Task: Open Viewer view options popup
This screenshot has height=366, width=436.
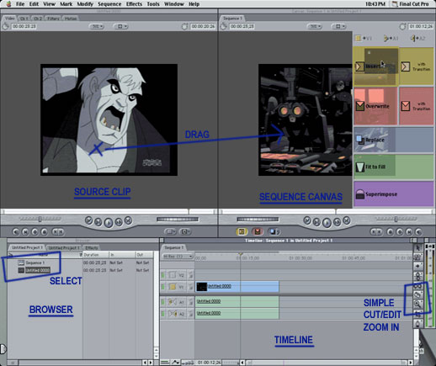Action: [x=121, y=26]
